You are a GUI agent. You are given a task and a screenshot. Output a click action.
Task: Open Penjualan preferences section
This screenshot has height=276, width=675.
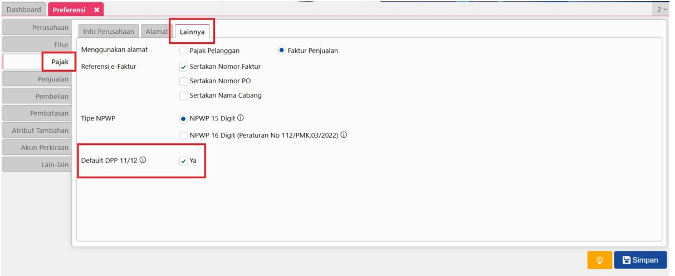[x=37, y=79]
